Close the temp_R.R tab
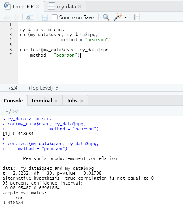The image size is (183, 206). pos(37,6)
